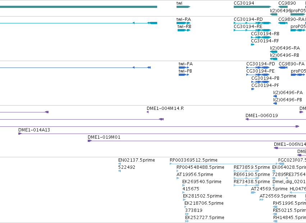Click the EN02137.5prime EST label
The image size is (306, 223).
point(137,160)
